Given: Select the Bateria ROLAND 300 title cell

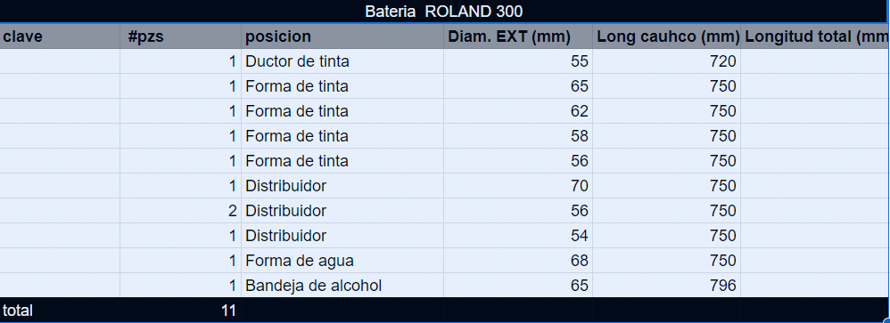Looking at the screenshot, I should [444, 12].
